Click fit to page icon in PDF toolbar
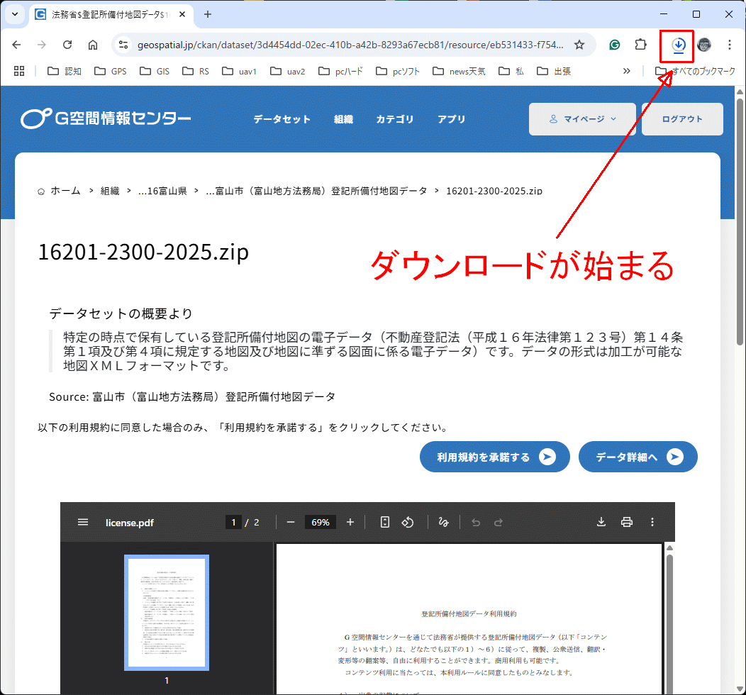This screenshot has width=746, height=695. click(385, 523)
